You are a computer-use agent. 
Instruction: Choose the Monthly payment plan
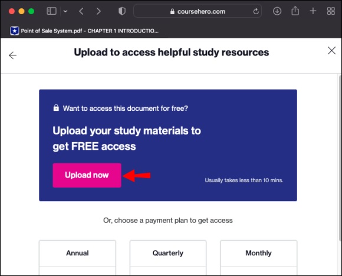pos(258,253)
